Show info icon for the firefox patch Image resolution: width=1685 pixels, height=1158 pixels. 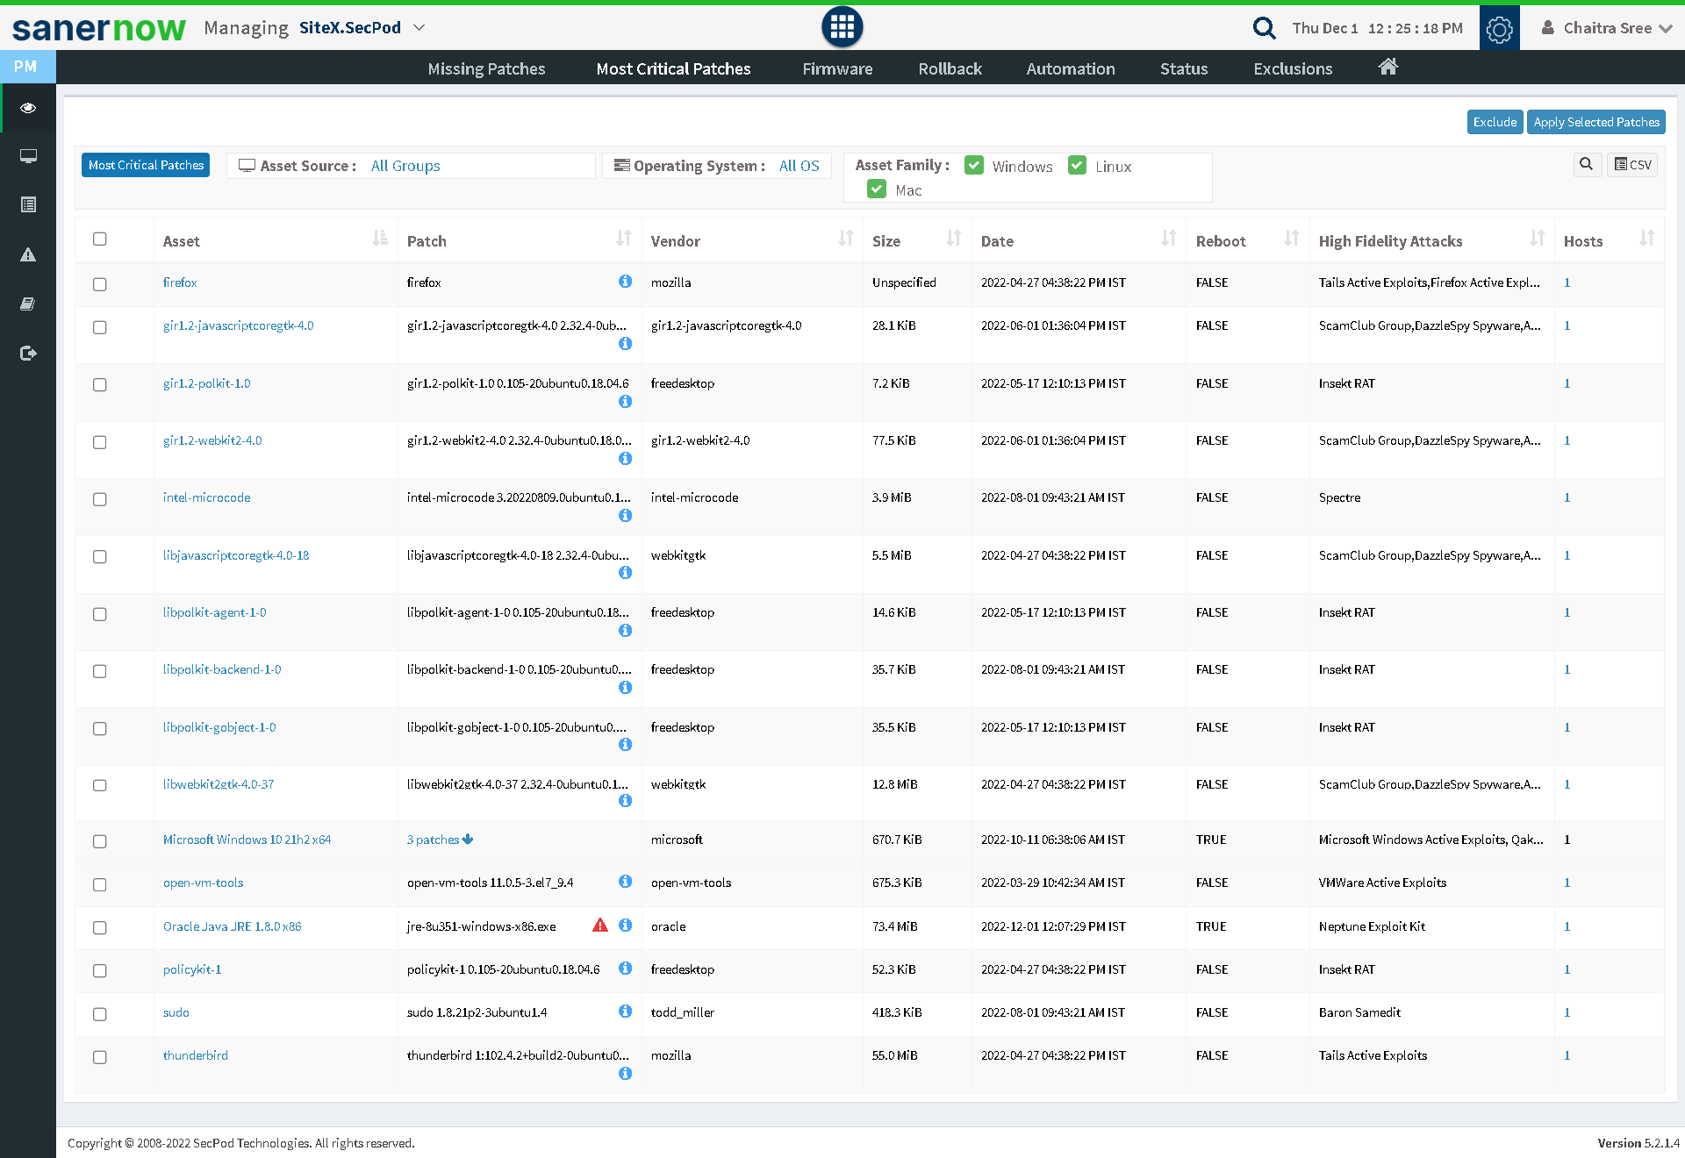[x=625, y=281]
